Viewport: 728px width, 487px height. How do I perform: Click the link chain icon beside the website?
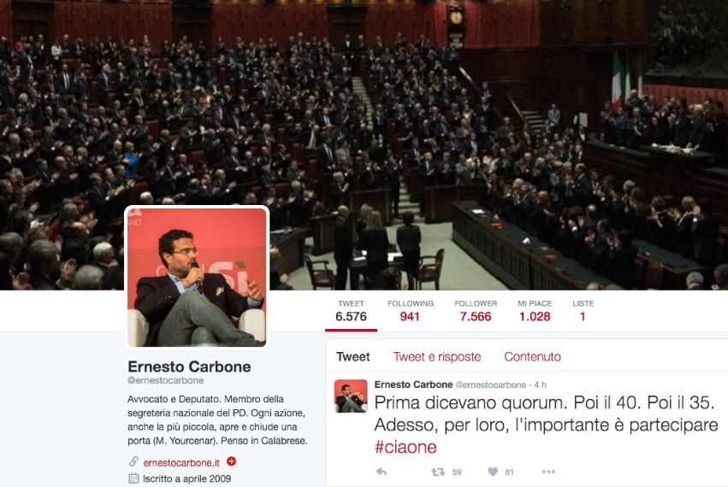[133, 461]
